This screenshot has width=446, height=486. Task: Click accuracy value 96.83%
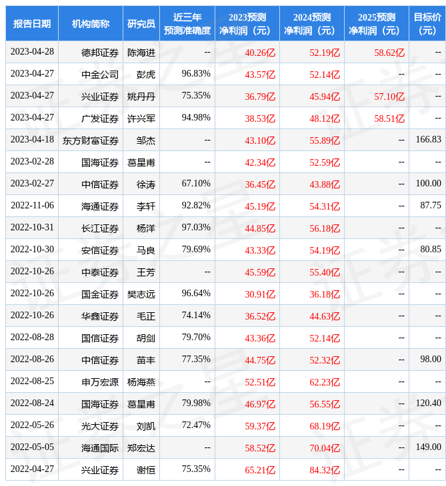[x=196, y=74]
